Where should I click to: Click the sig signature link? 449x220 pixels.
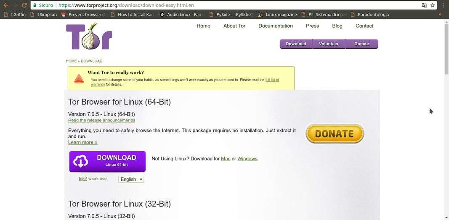tap(83, 178)
